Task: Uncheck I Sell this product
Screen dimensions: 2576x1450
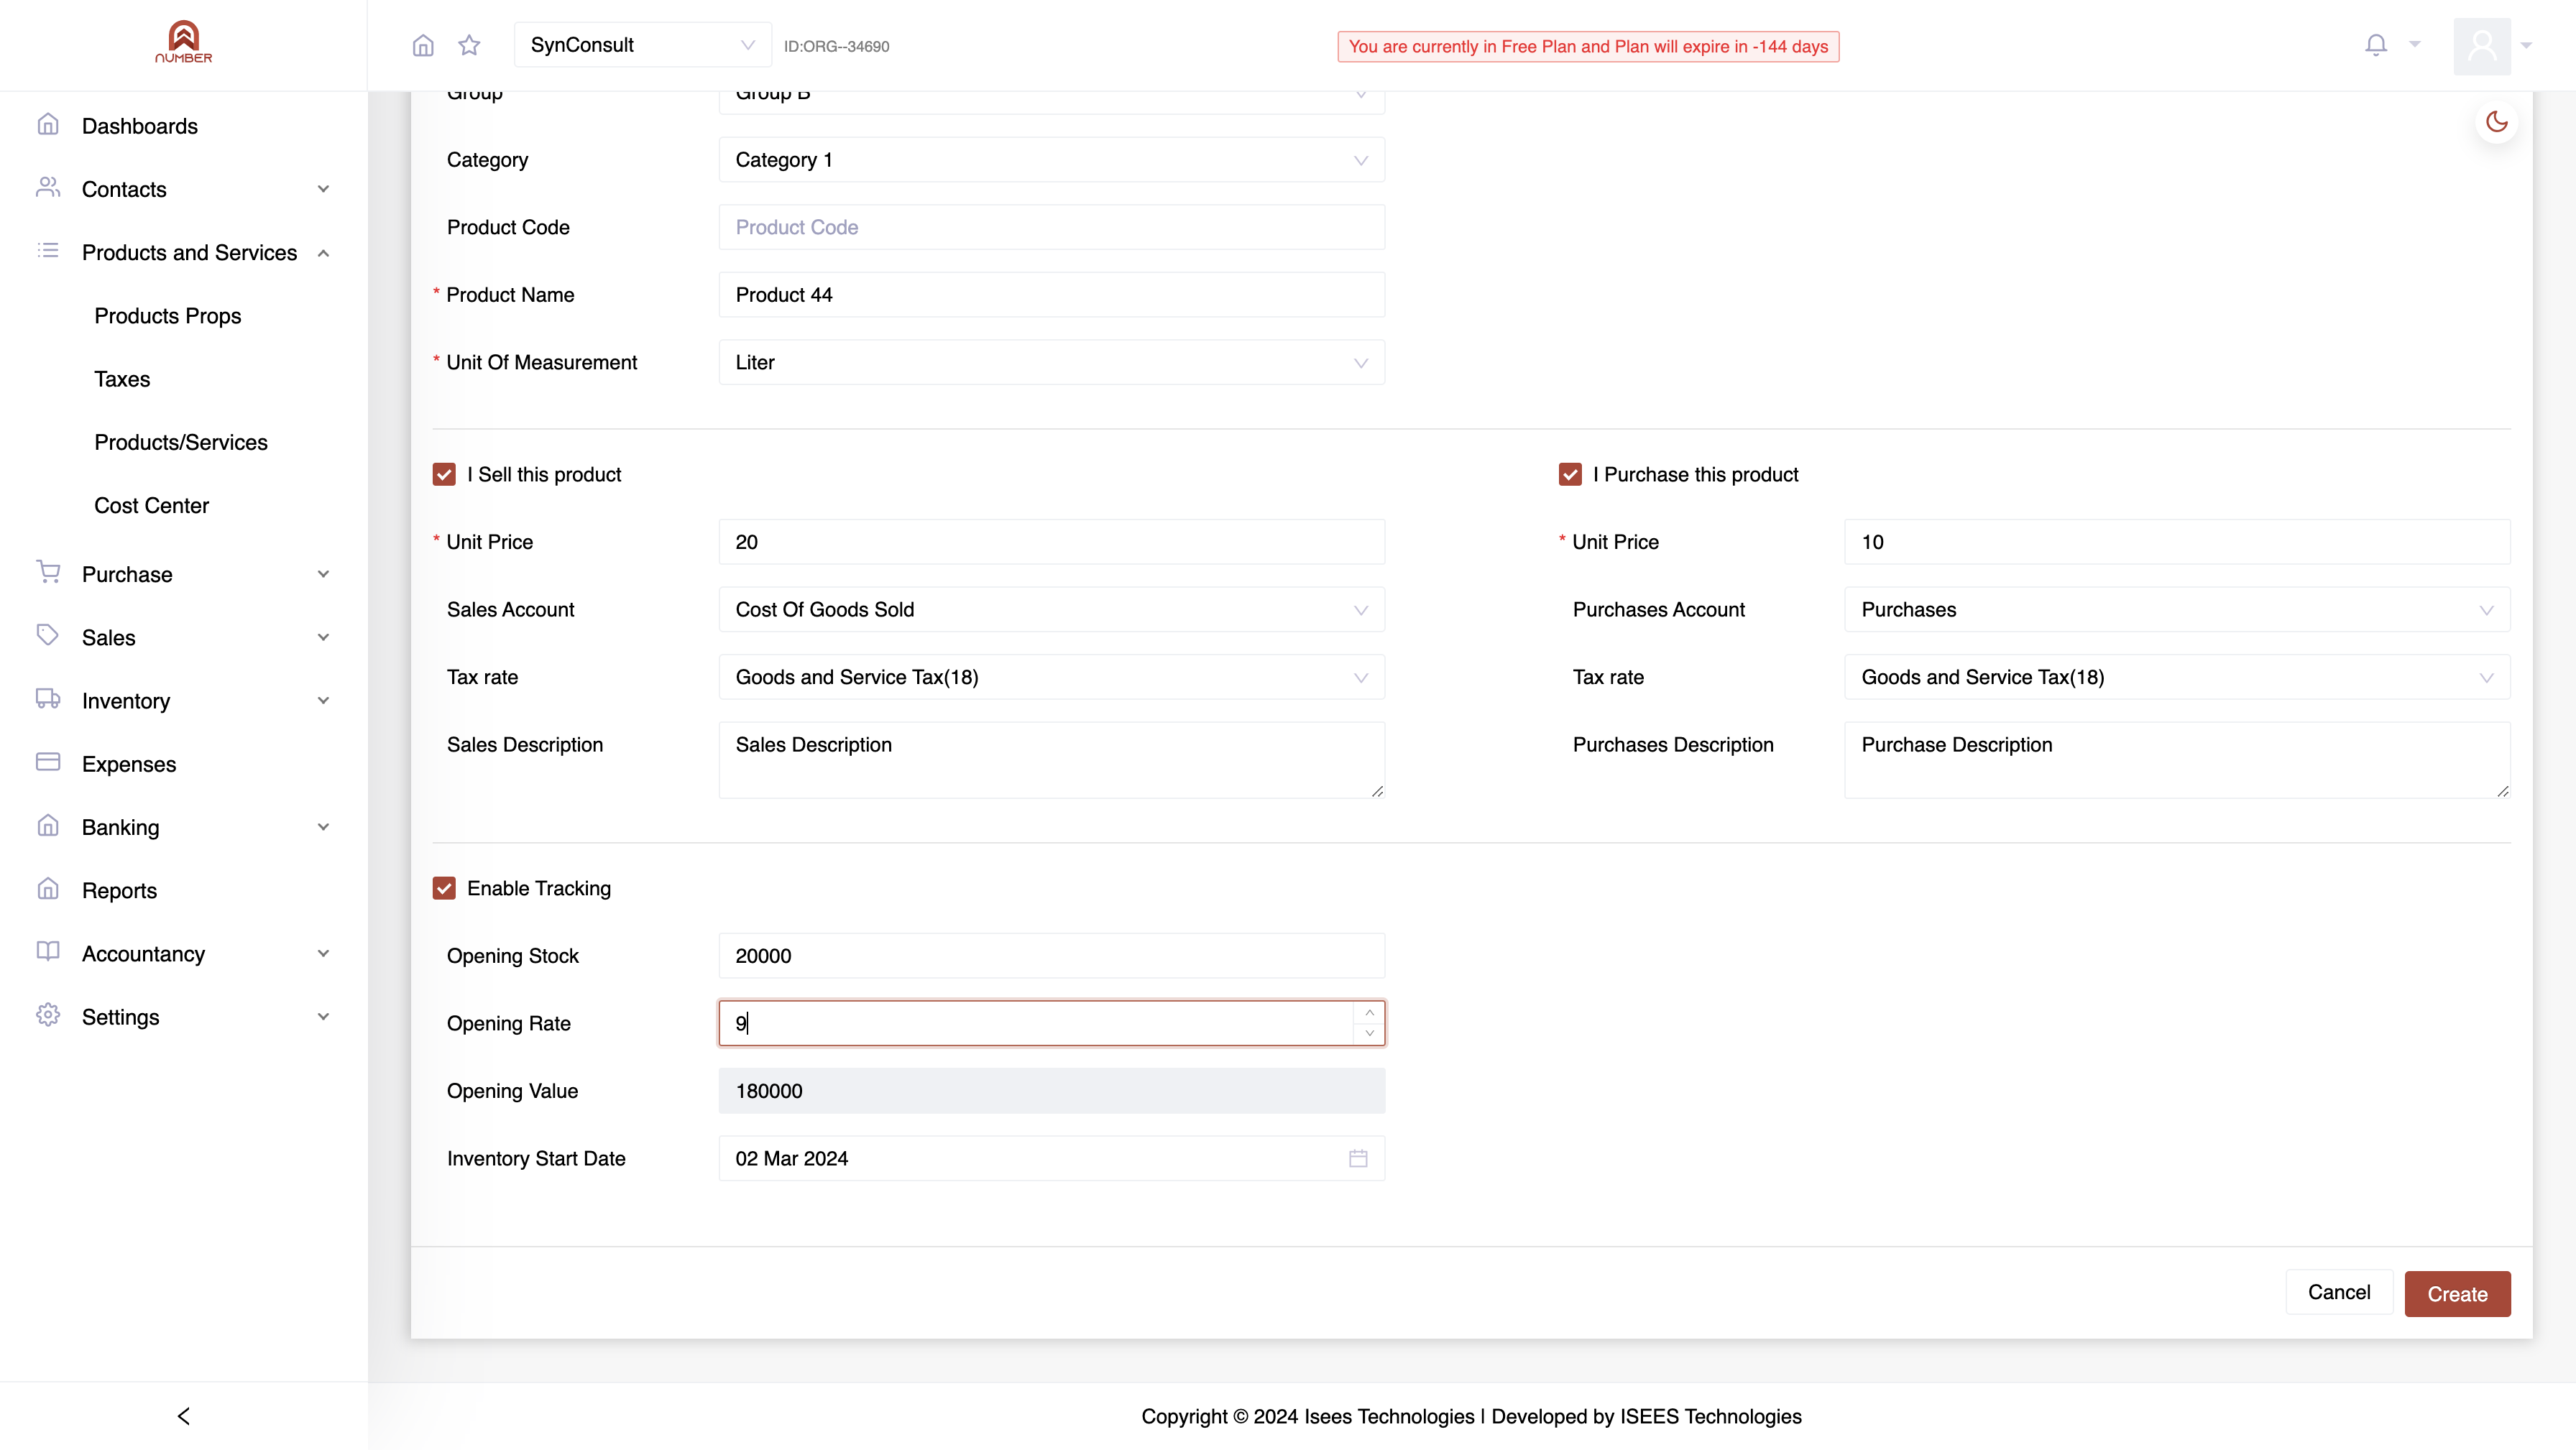Action: coord(444,474)
